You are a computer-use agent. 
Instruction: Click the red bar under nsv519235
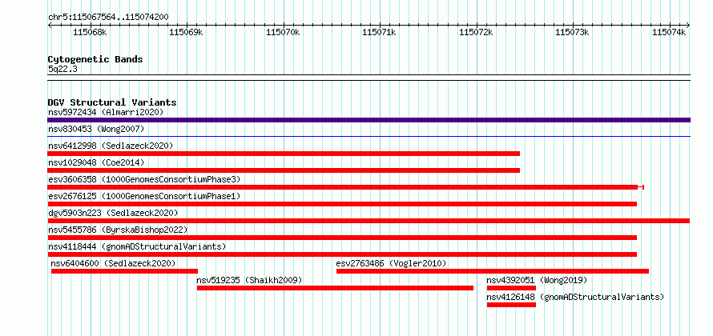coord(335,288)
